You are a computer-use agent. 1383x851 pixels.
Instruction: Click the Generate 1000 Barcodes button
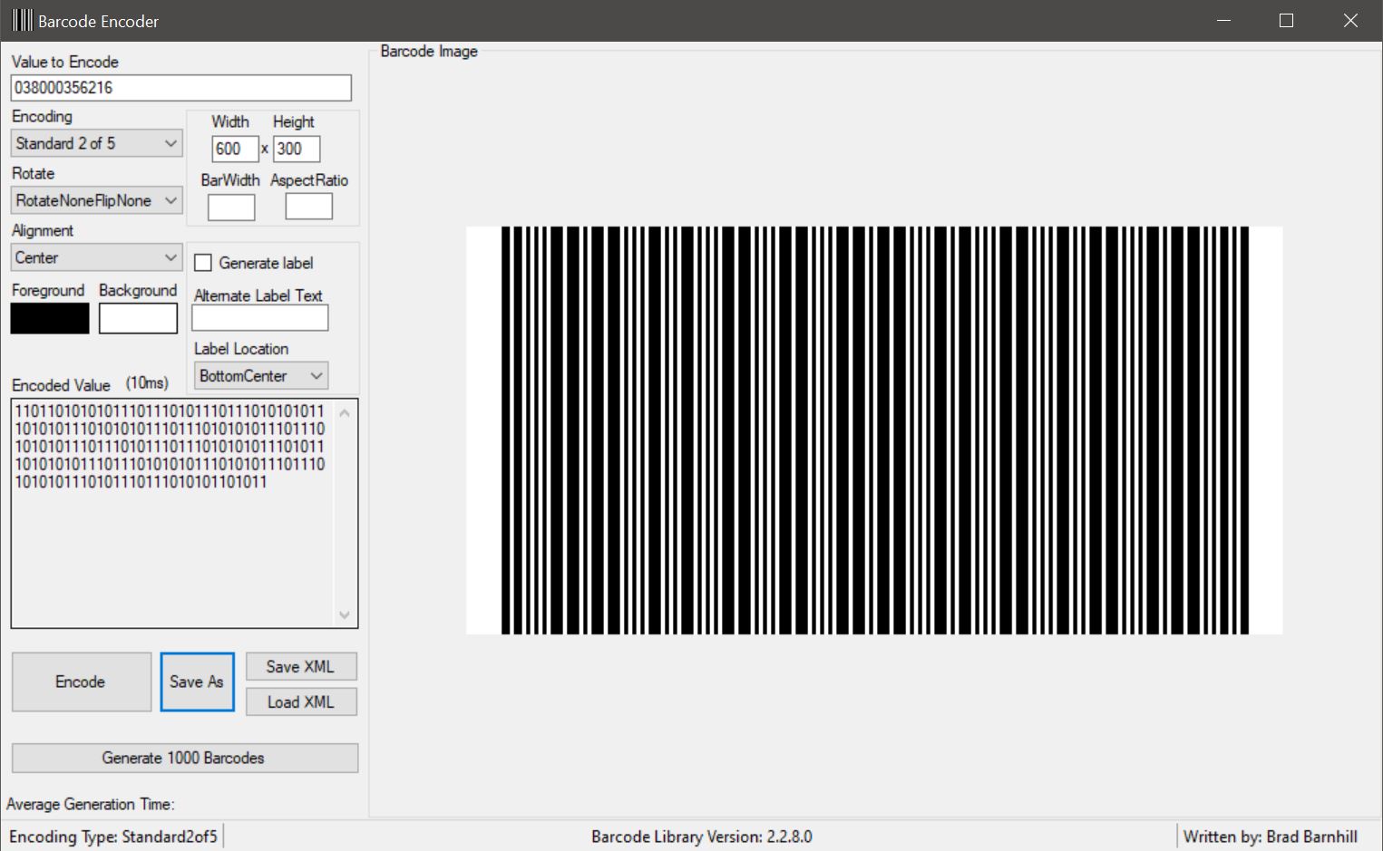(x=183, y=758)
